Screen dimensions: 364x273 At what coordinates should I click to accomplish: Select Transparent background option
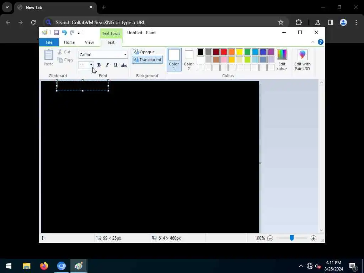(148, 60)
